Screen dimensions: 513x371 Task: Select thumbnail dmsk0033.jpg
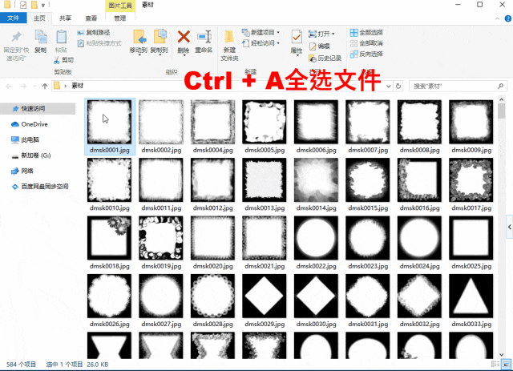click(471, 296)
